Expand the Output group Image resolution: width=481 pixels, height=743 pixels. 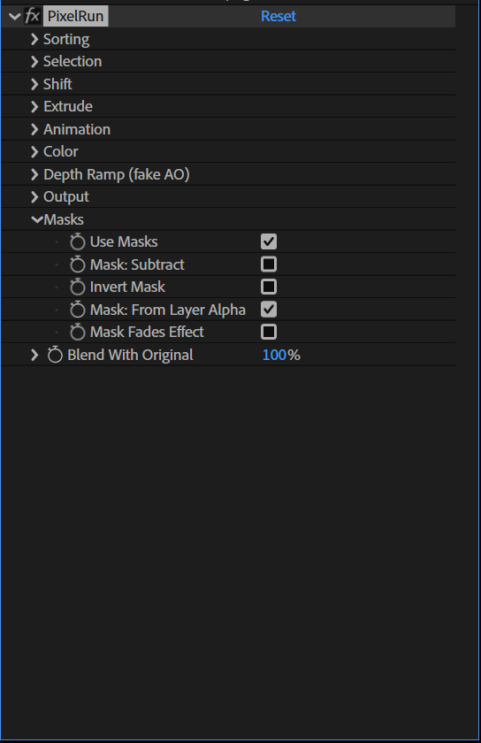(34, 196)
